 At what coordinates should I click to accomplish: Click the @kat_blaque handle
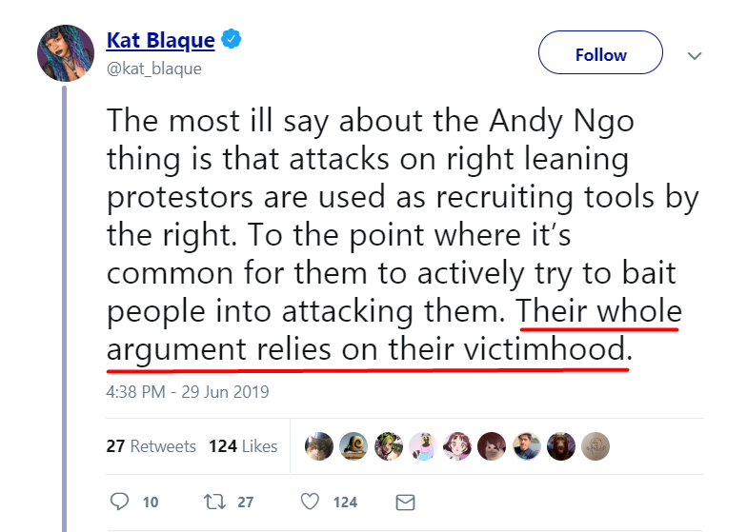(153, 69)
